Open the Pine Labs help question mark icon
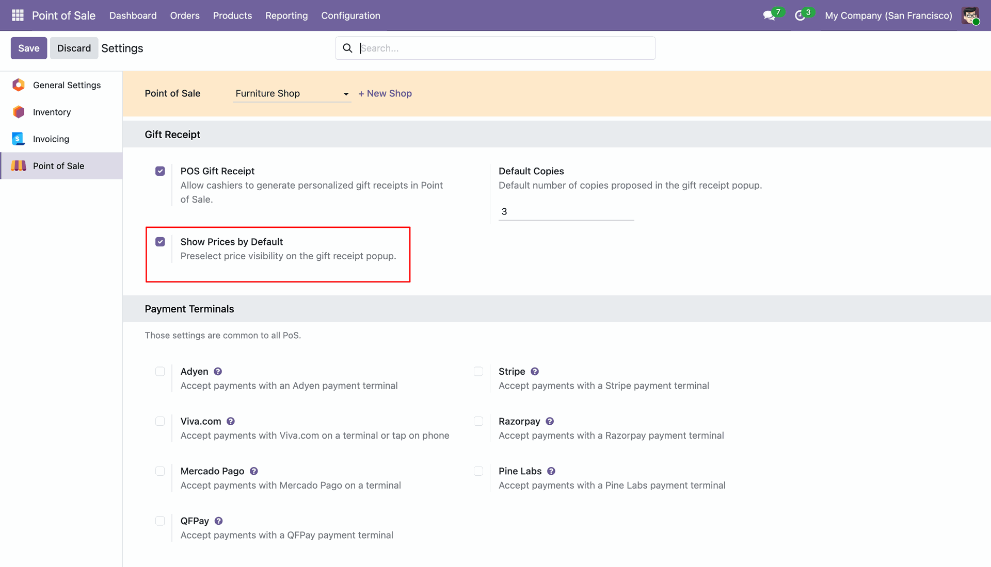Image resolution: width=991 pixels, height=567 pixels. point(551,471)
